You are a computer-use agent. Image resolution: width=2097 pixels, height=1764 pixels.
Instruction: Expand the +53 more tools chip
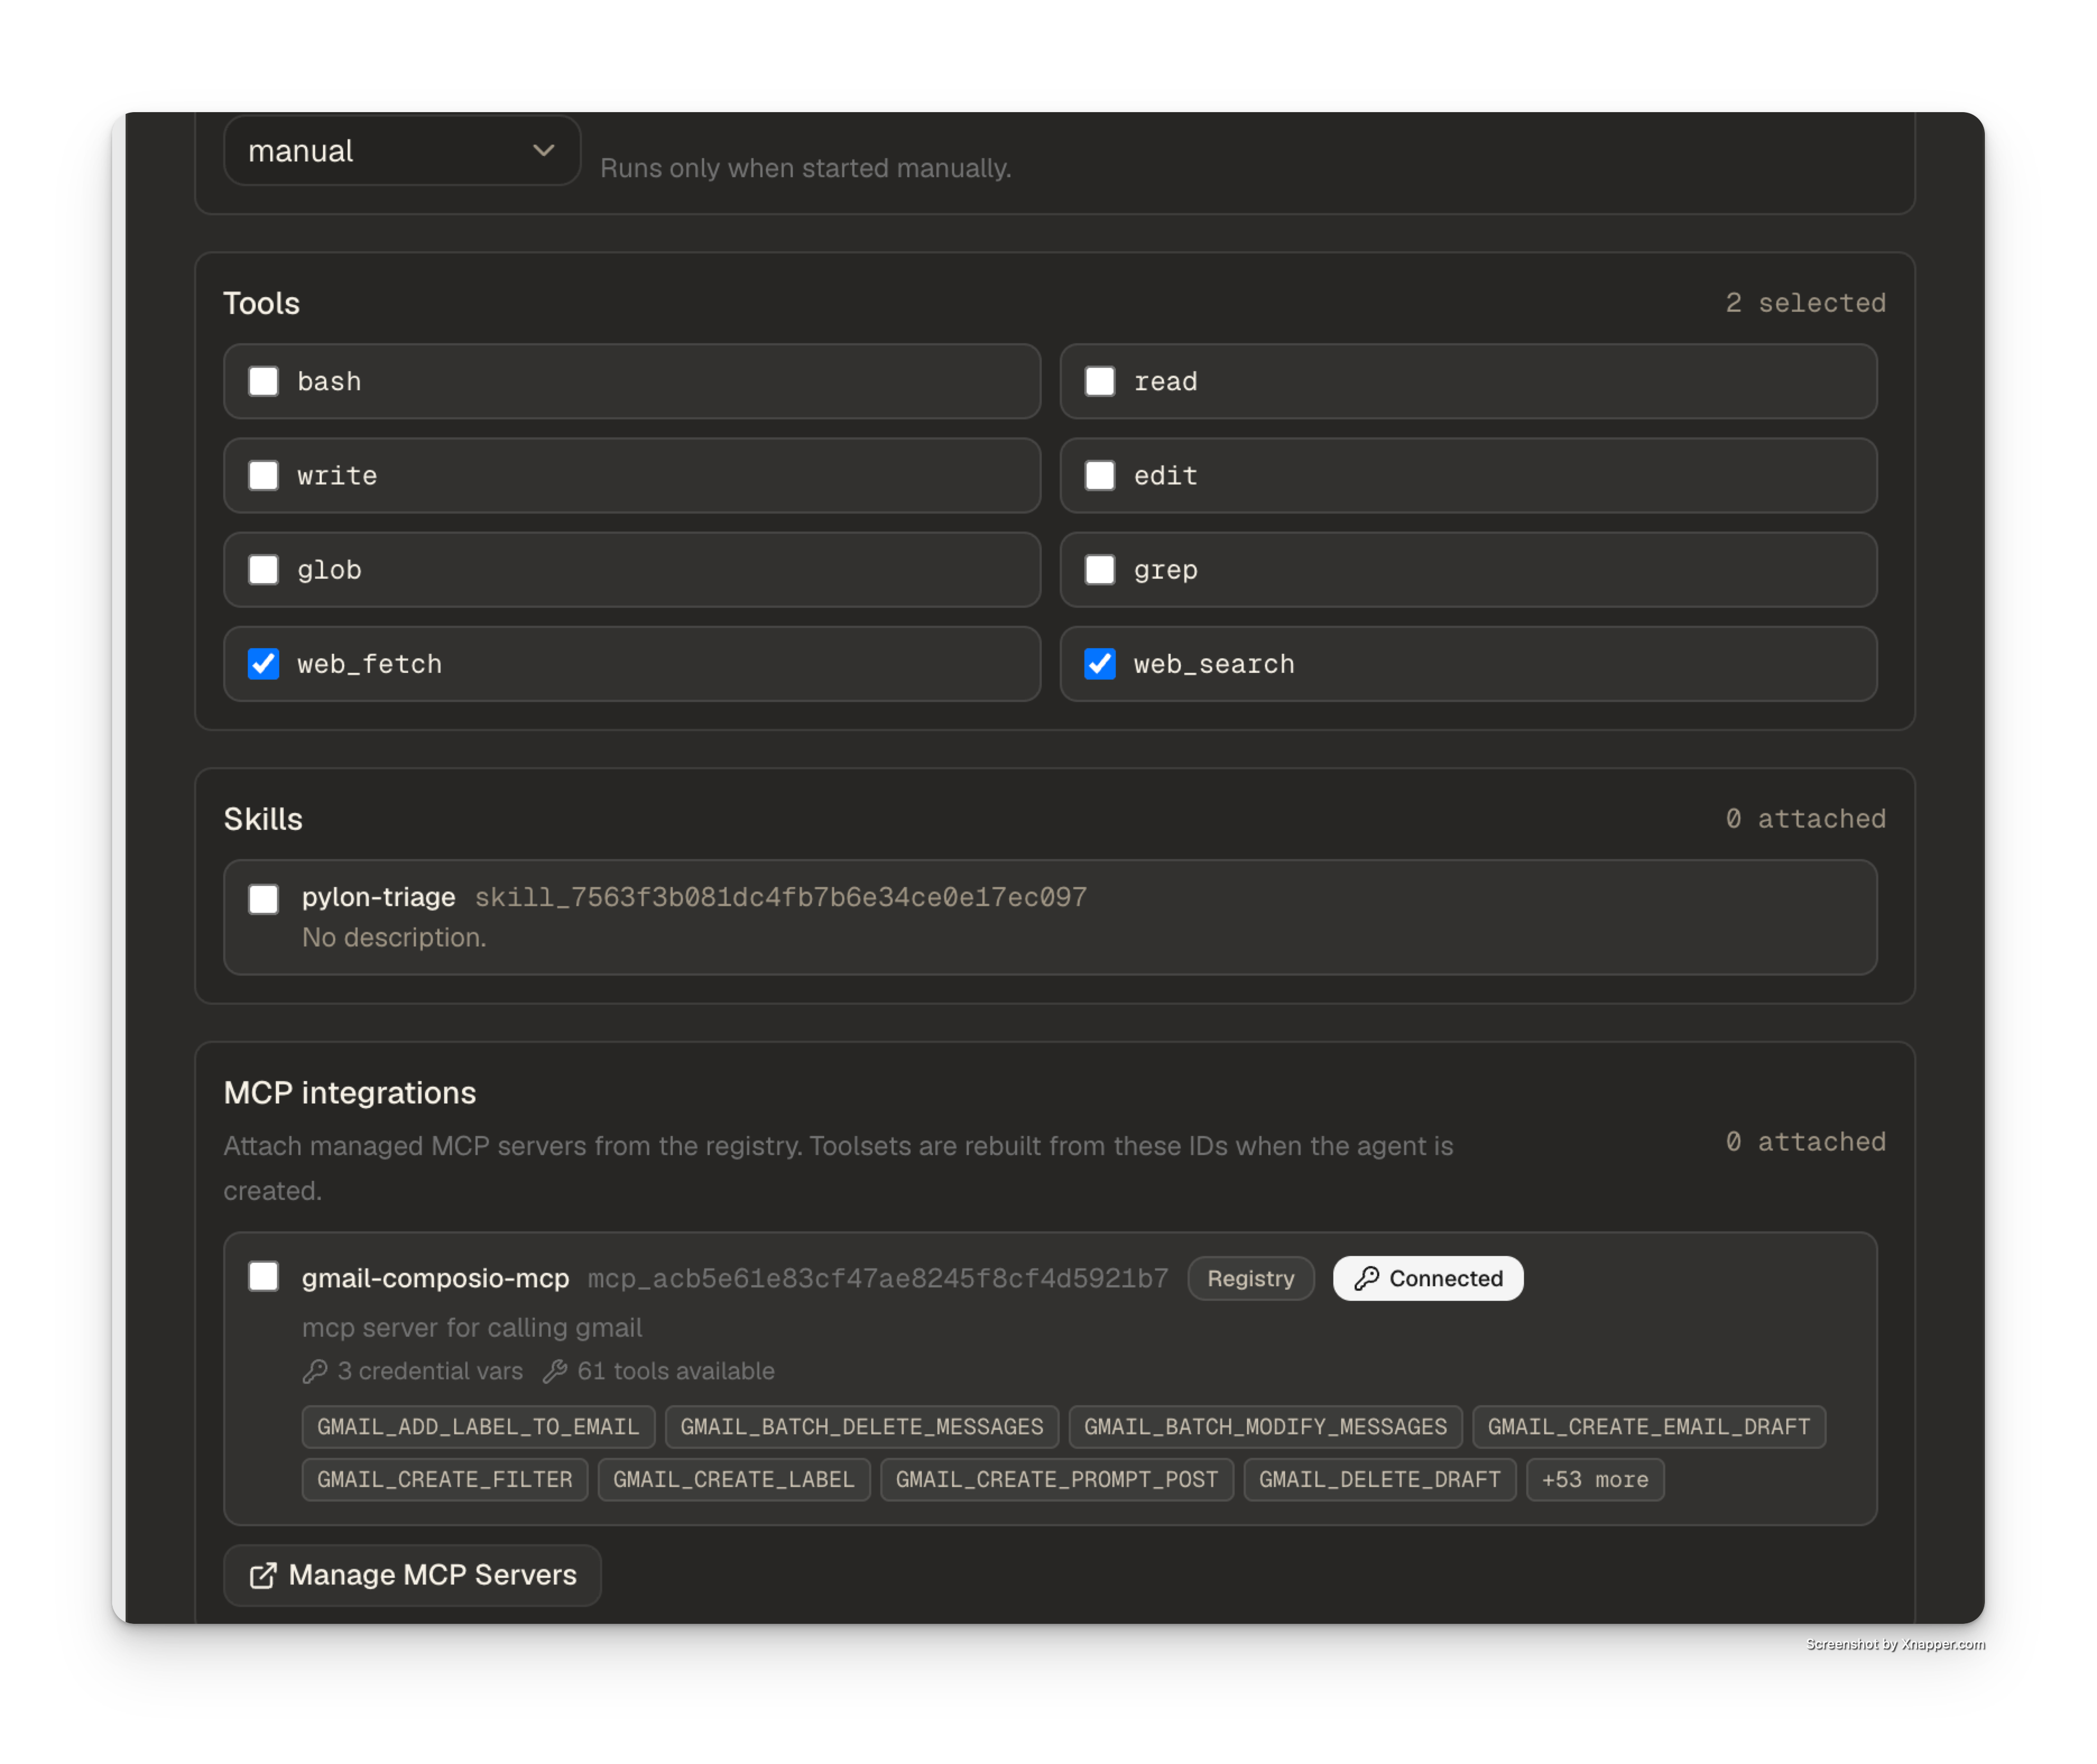(x=1594, y=1479)
